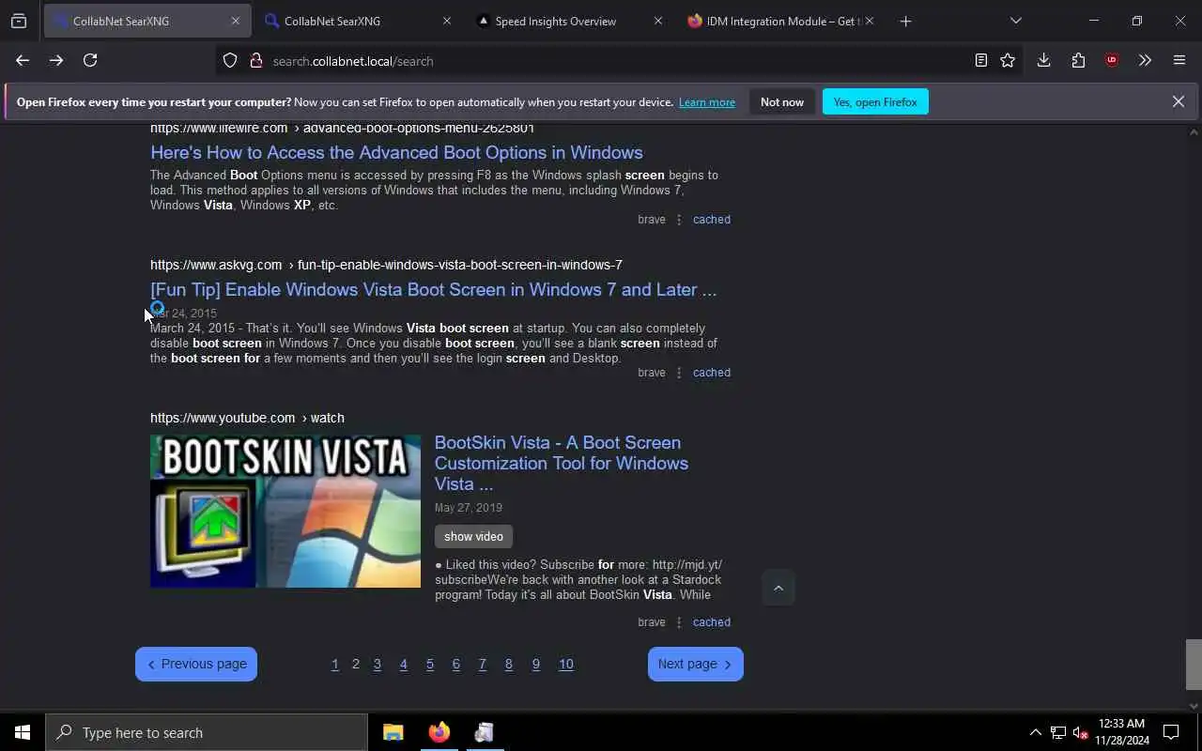The width and height of the screenshot is (1202, 751).
Task: Open the Firefox application menu
Action: [1179, 60]
